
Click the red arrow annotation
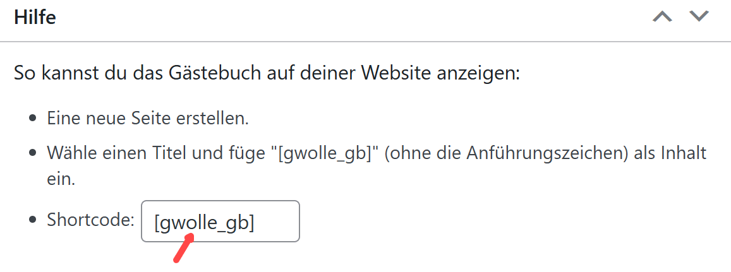(183, 248)
